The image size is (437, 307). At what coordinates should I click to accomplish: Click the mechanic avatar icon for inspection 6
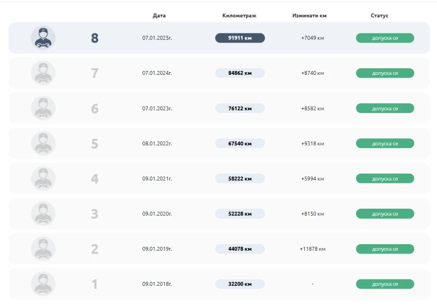pos(43,108)
